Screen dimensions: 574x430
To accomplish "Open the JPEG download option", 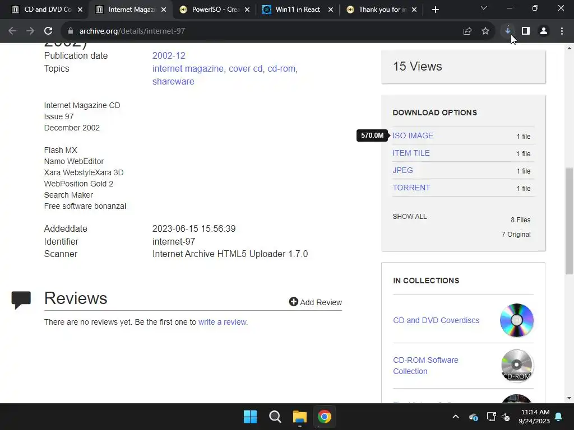I will coord(402,170).
